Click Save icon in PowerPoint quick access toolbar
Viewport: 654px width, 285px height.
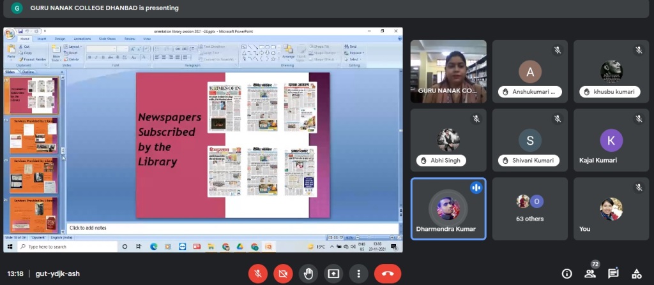20,31
